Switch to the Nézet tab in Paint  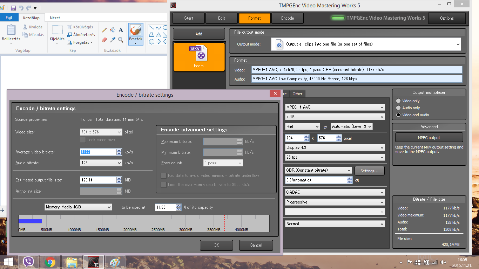tap(55, 18)
